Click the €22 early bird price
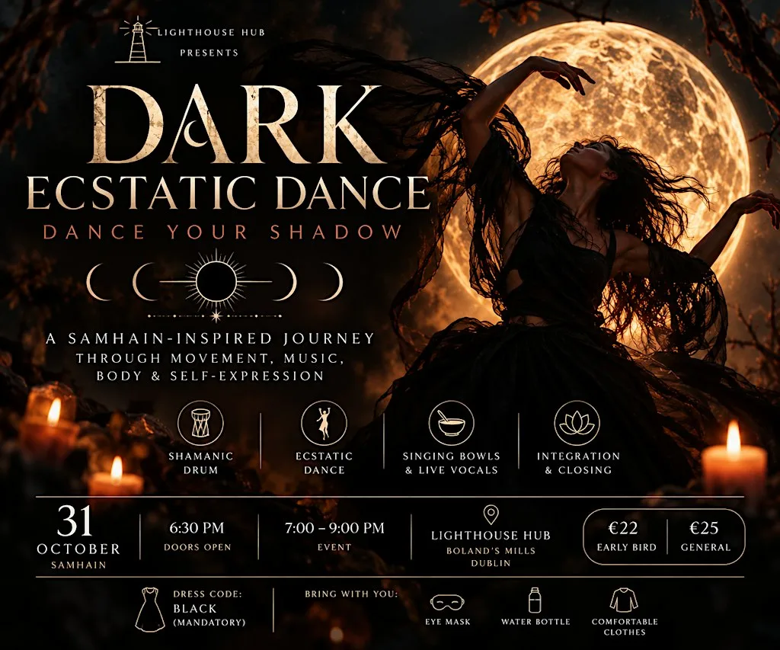Viewport: 780px width, 650px height. click(623, 527)
